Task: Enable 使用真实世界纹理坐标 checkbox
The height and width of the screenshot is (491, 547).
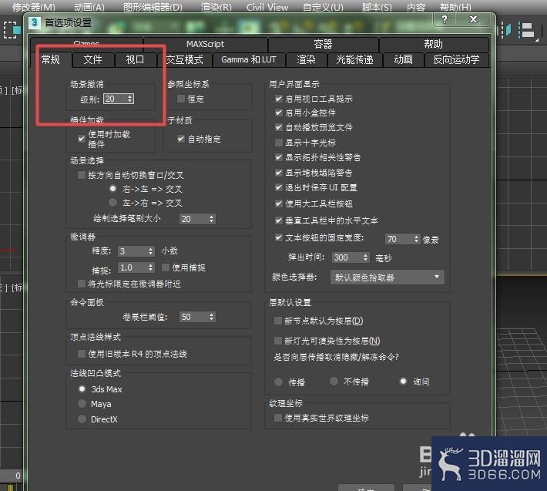Action: pos(278,418)
